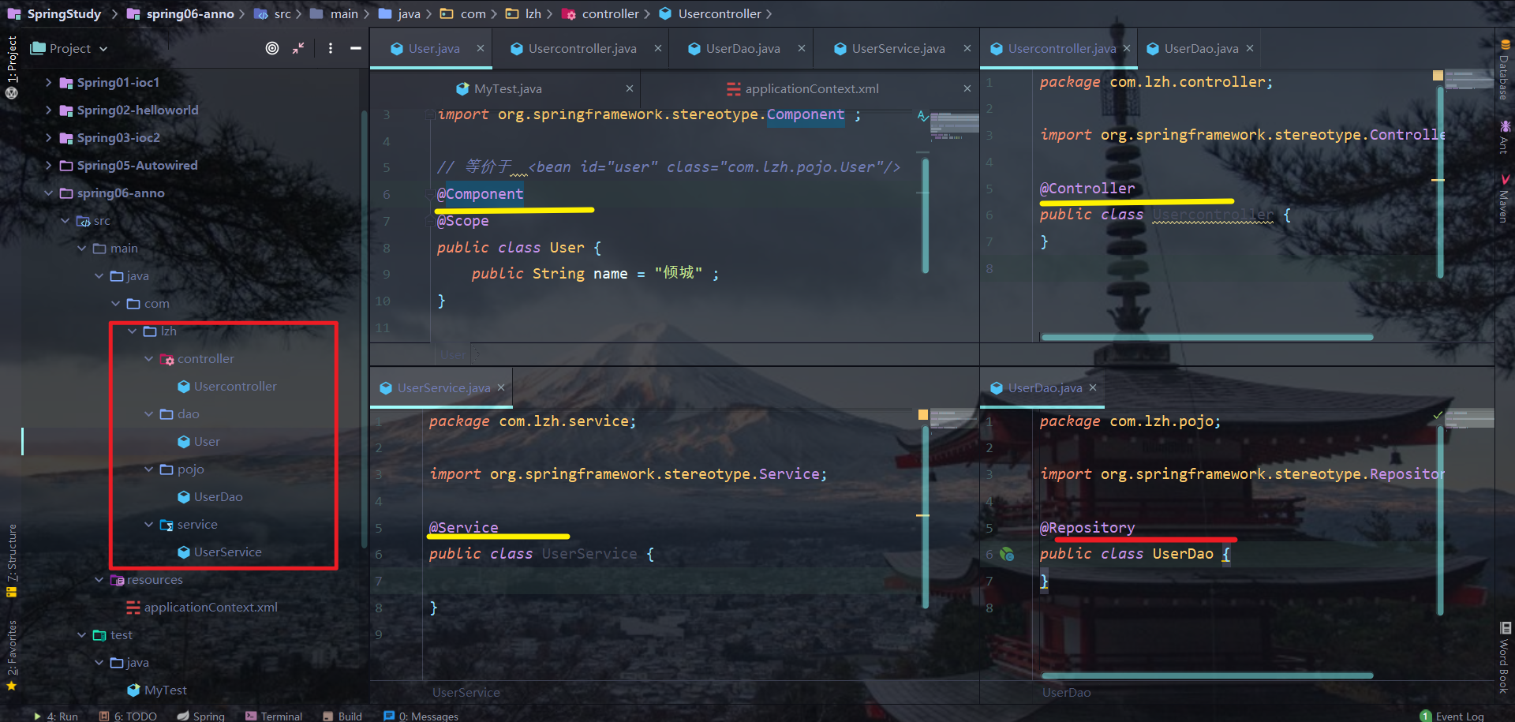
Task: Click @Controller annotation in Usercontroller.java
Action: (1087, 189)
